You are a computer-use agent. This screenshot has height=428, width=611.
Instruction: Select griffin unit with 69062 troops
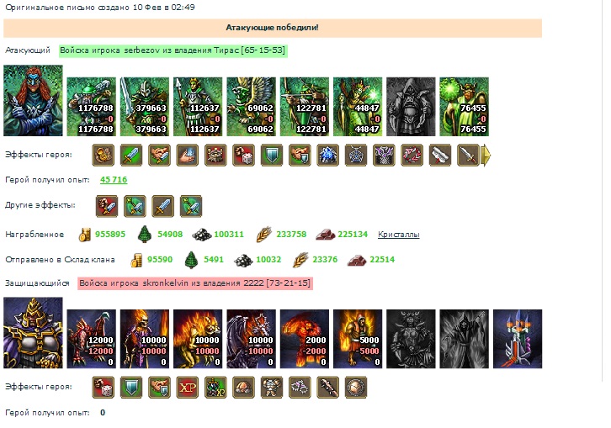[252, 106]
